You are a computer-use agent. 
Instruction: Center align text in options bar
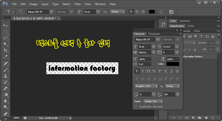click(137, 12)
